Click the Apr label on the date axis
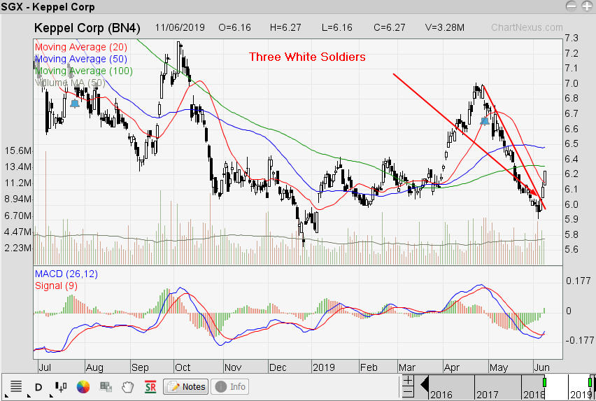 click(x=452, y=367)
